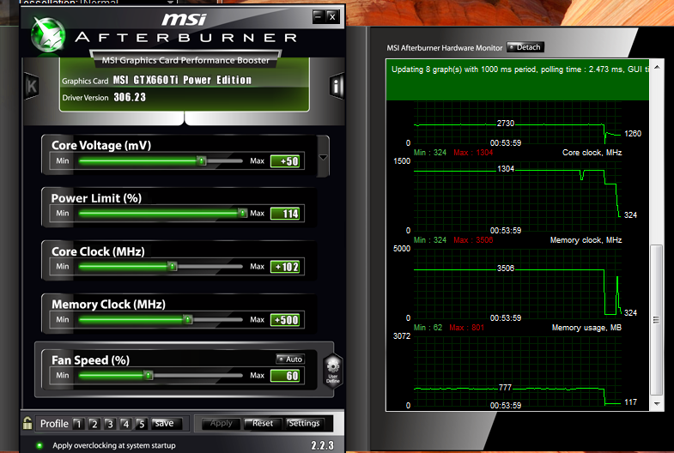Click the Max : 3506 memory clock value
The image size is (674, 453).
point(473,240)
